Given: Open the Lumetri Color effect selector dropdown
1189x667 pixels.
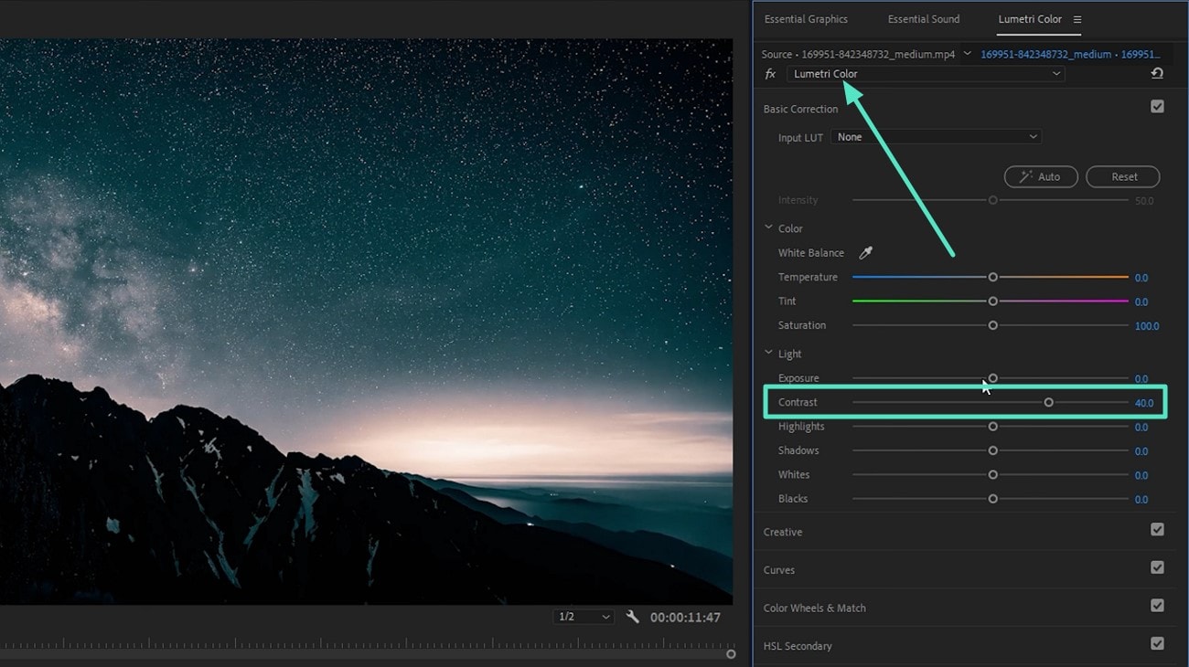Looking at the screenshot, I should (x=925, y=73).
